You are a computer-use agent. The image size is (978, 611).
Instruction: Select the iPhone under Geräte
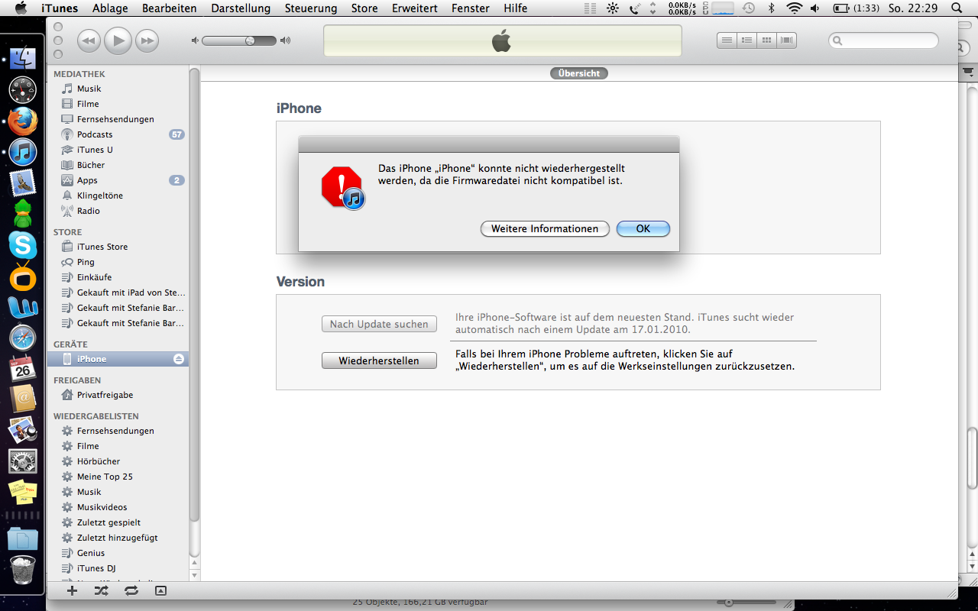coord(118,359)
